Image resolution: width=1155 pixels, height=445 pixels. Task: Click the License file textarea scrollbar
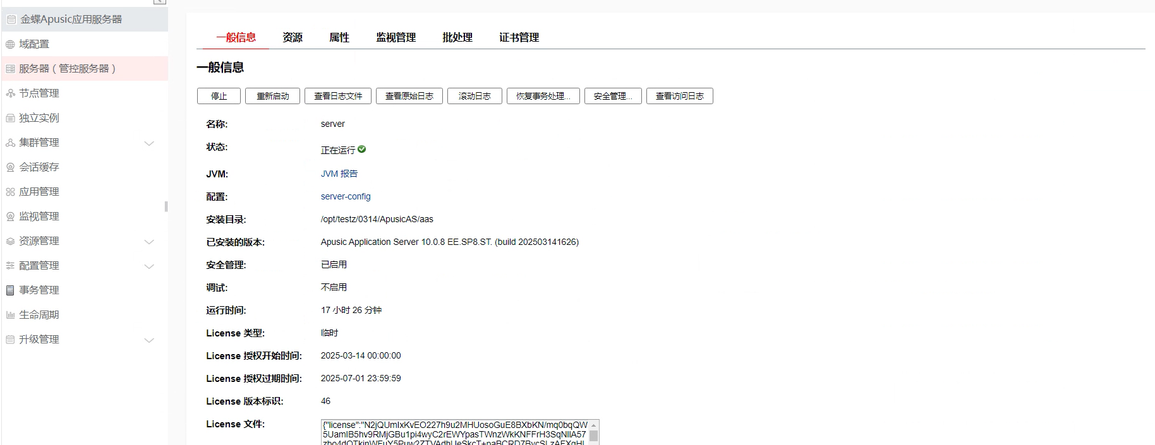pos(593,434)
